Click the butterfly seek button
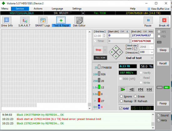 coord(149,89)
